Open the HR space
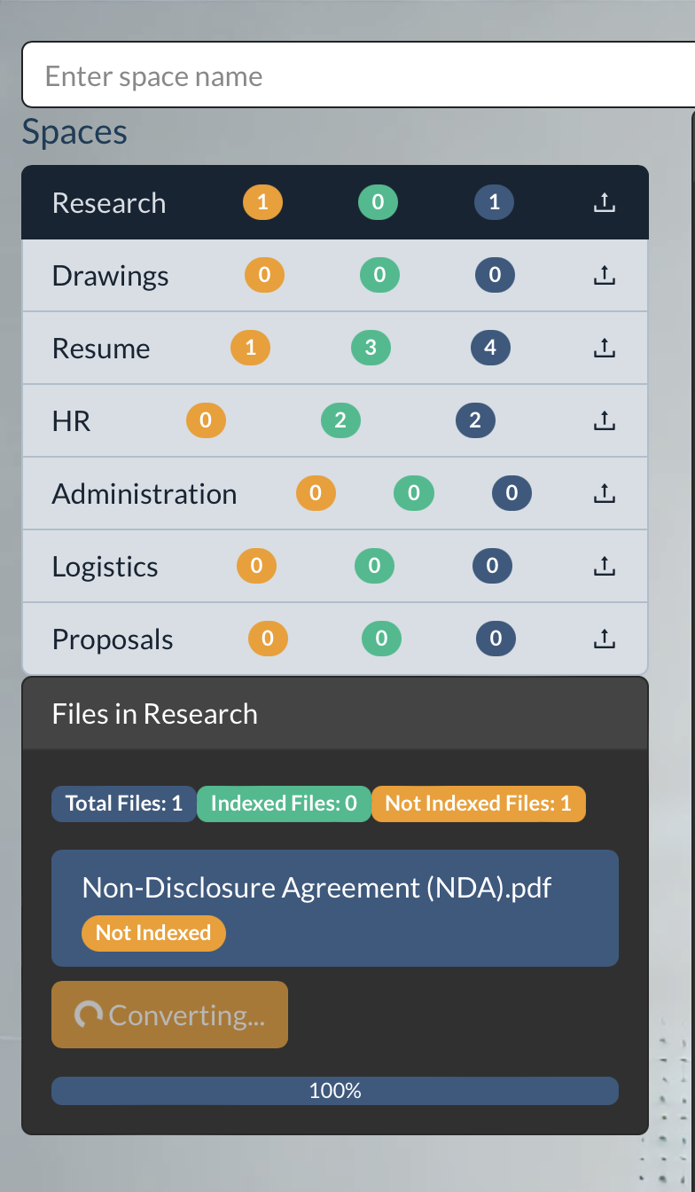The width and height of the screenshot is (695, 1192). point(72,421)
